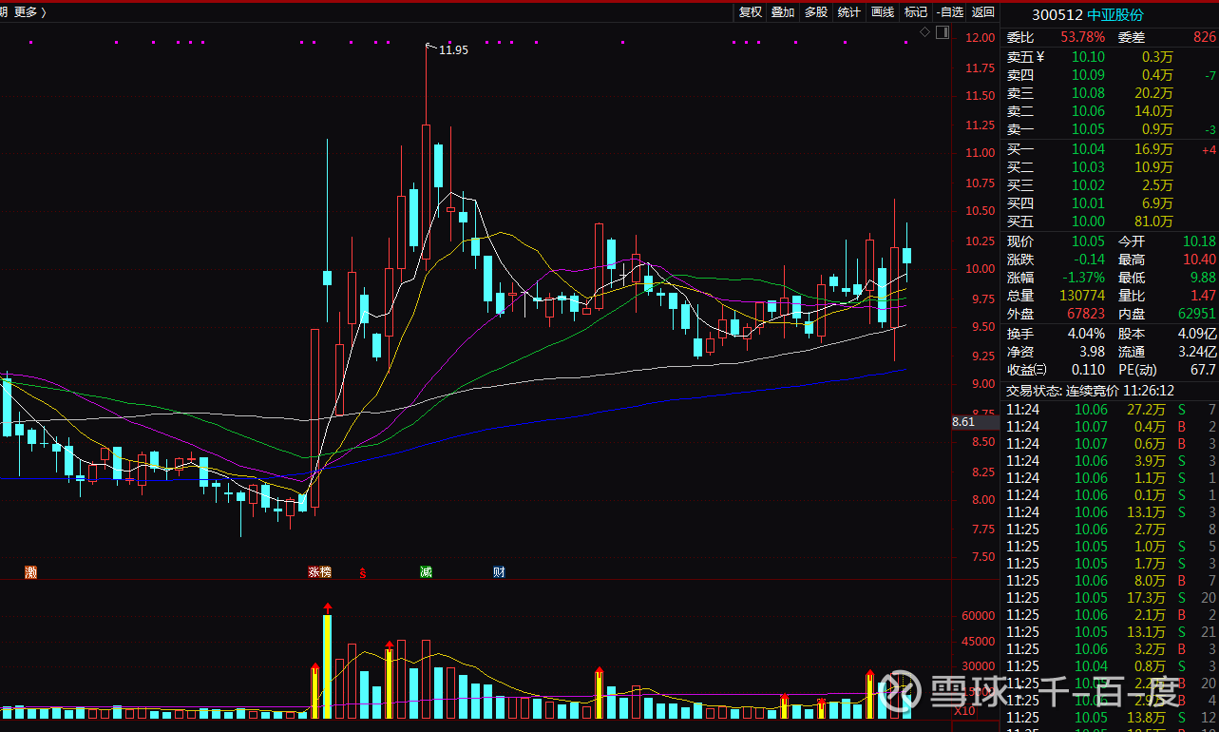This screenshot has width=1219, height=732.
Task: Select the 买五 10.00 order row
Action: [1110, 222]
